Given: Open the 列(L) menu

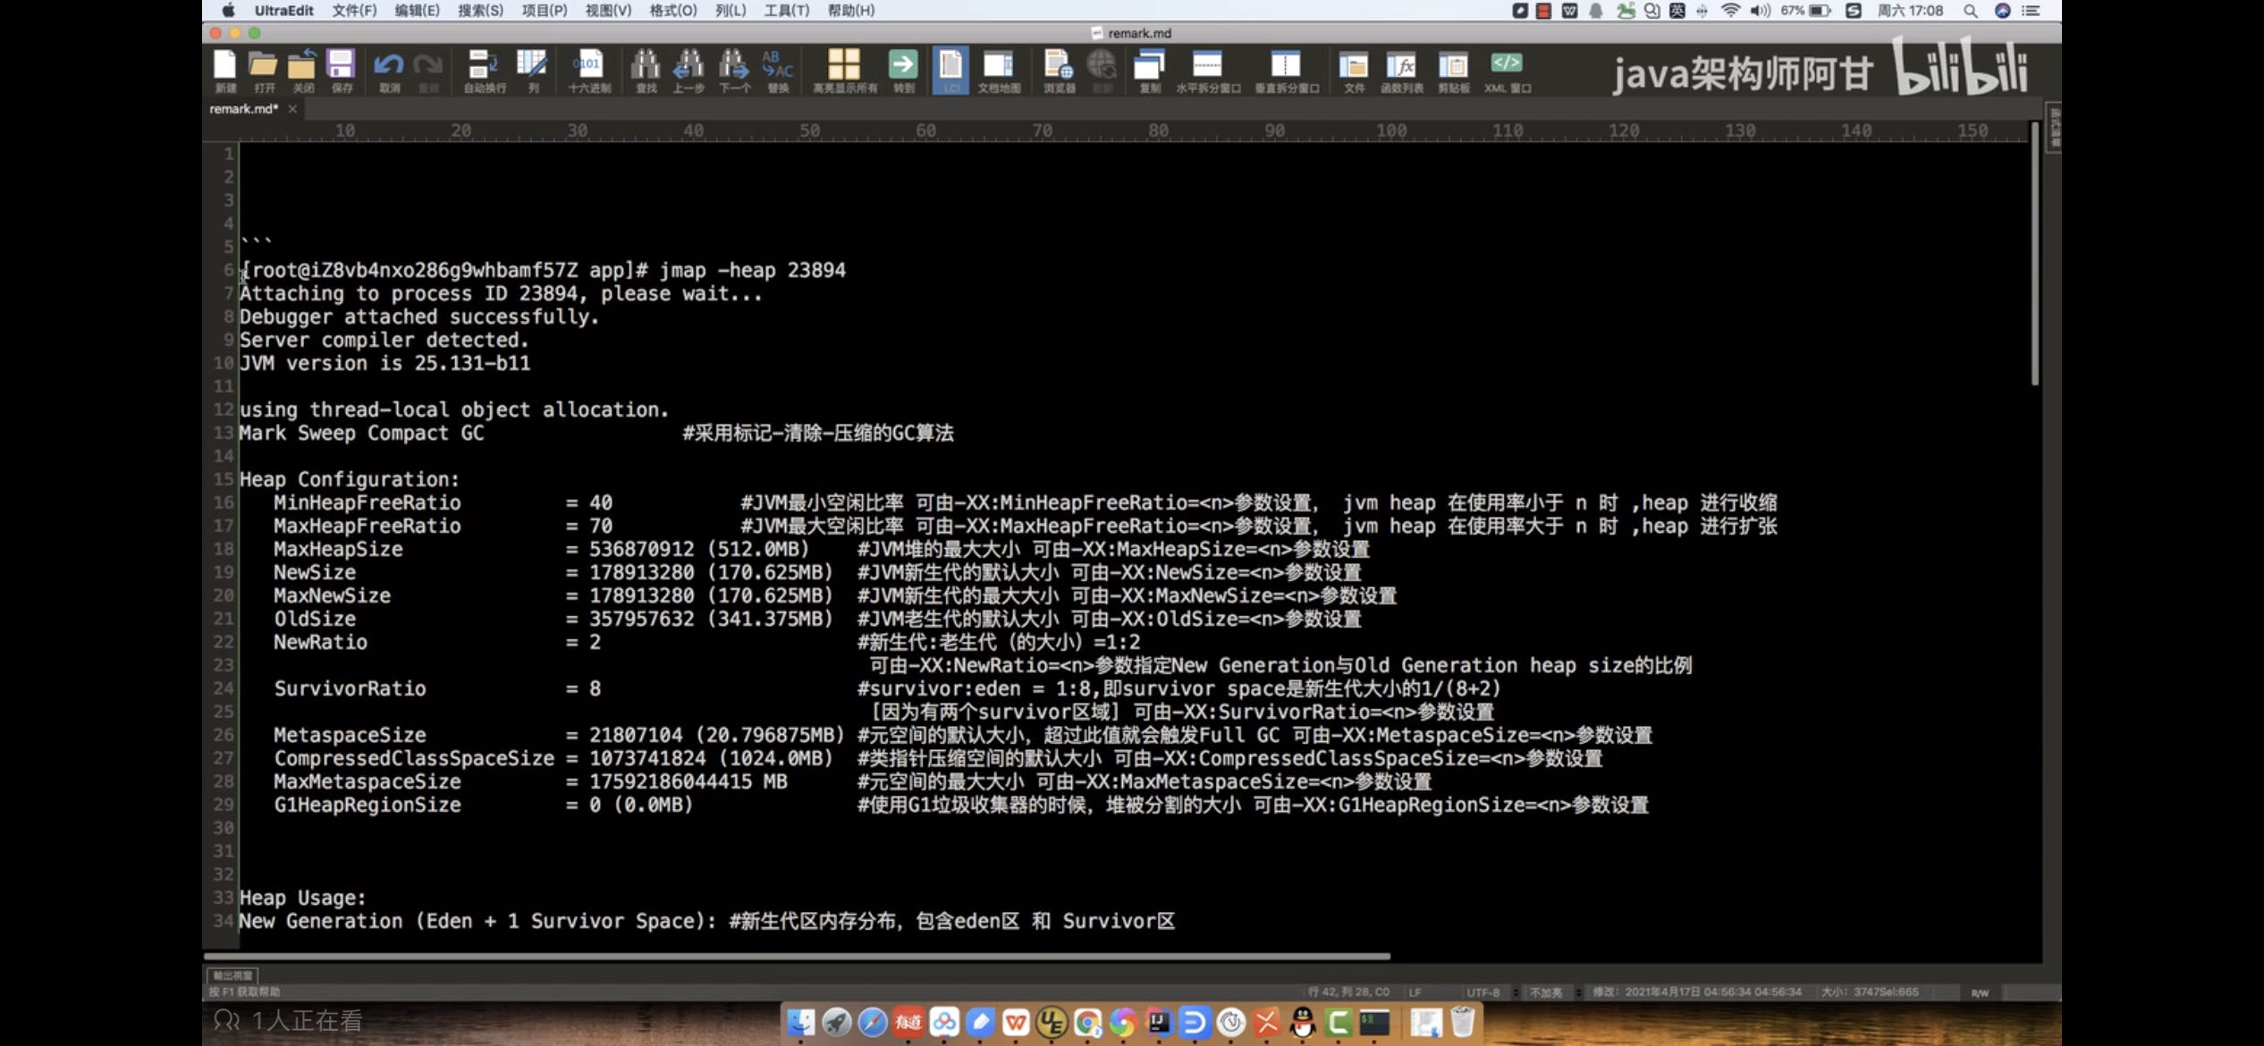Looking at the screenshot, I should pos(731,11).
